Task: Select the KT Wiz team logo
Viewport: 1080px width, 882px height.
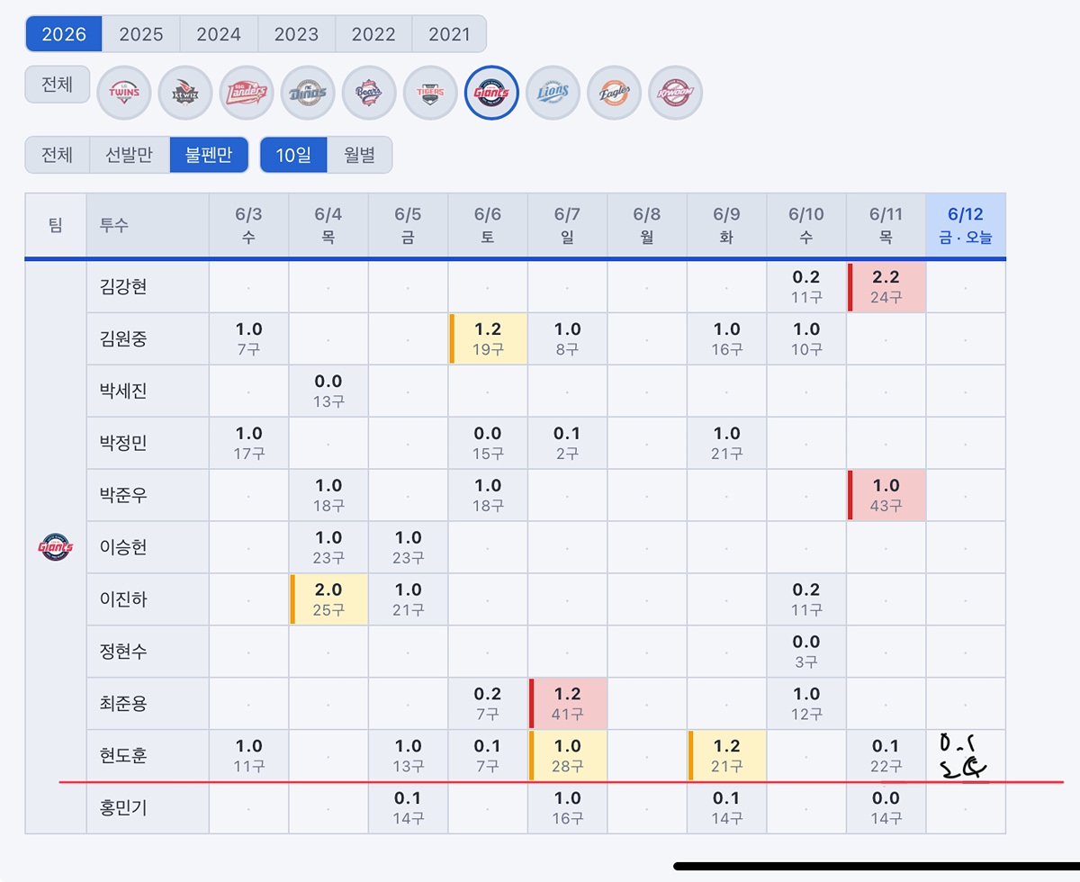Action: tap(185, 93)
